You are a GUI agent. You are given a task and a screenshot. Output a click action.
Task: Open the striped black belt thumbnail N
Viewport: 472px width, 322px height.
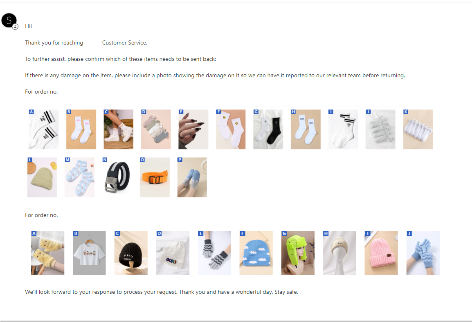(117, 177)
